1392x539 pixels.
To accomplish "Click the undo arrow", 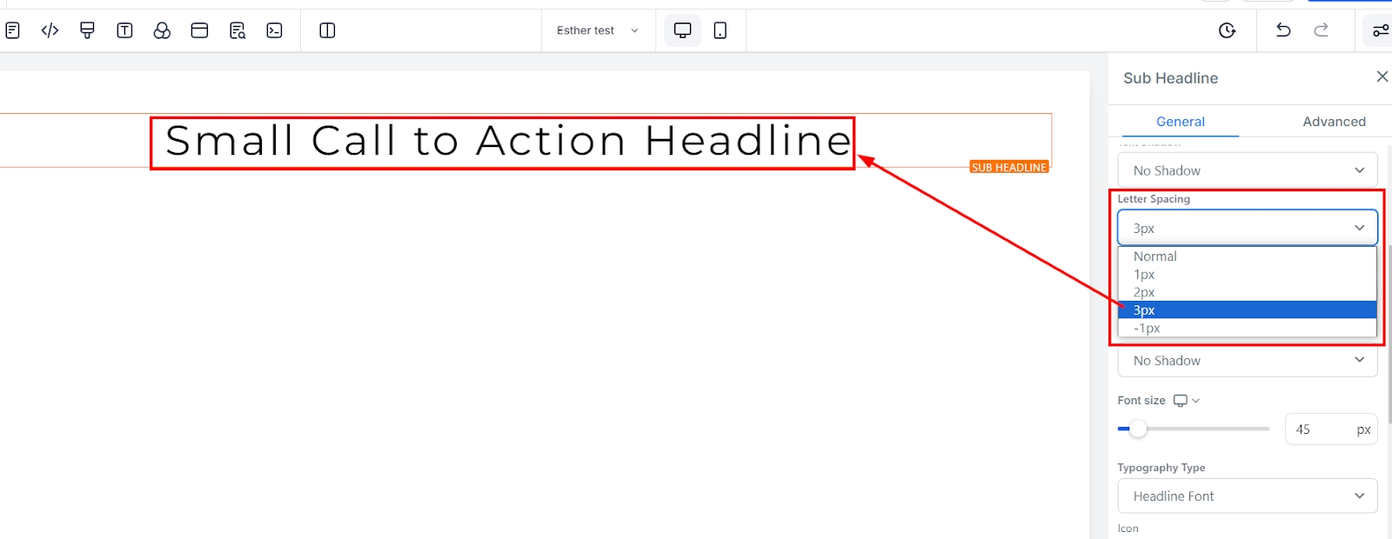I will (1282, 30).
